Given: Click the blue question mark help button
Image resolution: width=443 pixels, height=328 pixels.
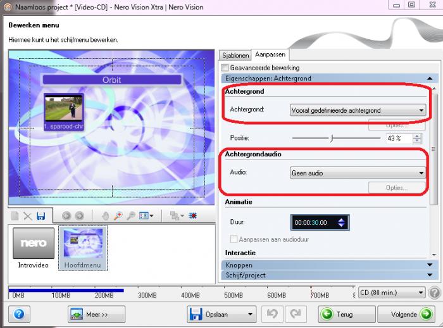Looking at the screenshot, I should click(x=19, y=314).
